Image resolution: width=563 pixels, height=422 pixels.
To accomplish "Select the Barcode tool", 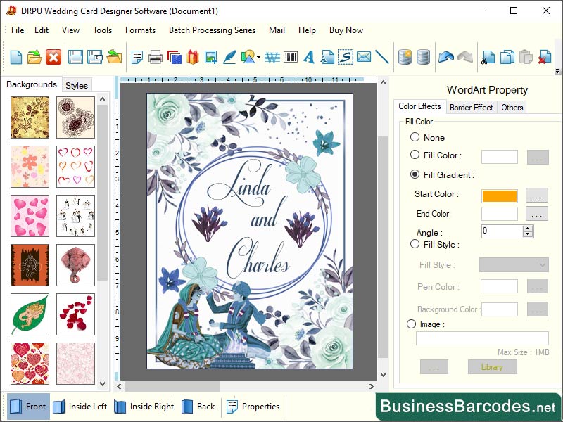I will coord(290,57).
